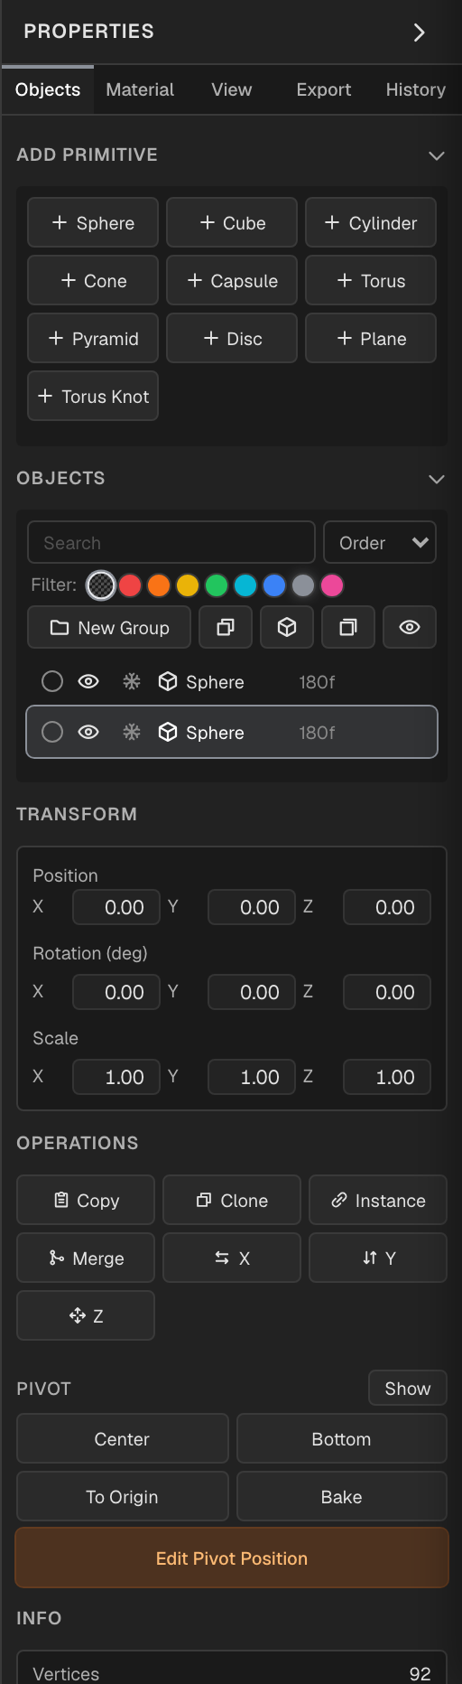Click the snowflake freeze icon in highlighted Sphere row
This screenshot has width=462, height=1684.
[x=132, y=732]
